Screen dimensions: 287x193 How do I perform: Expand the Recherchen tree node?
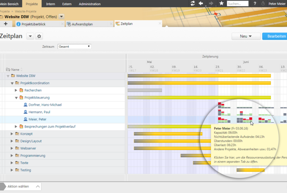[x=16, y=90]
